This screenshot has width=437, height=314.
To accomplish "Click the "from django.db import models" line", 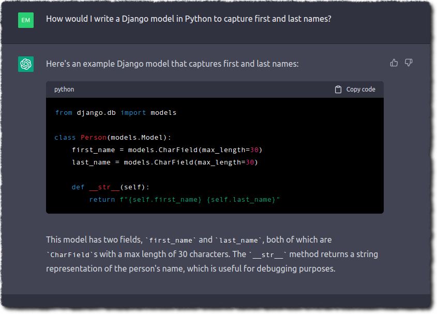I will 116,113.
